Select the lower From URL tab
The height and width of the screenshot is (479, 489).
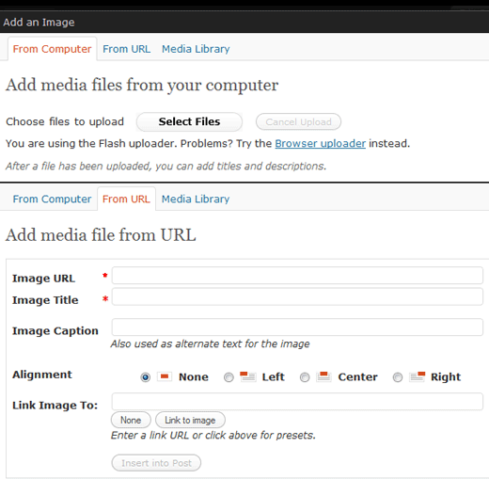click(x=126, y=199)
